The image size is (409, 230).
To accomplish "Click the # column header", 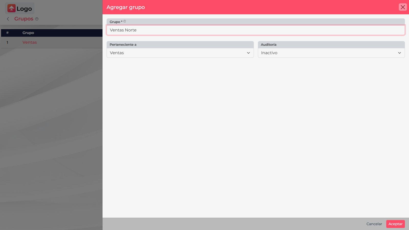I will 7,33.
